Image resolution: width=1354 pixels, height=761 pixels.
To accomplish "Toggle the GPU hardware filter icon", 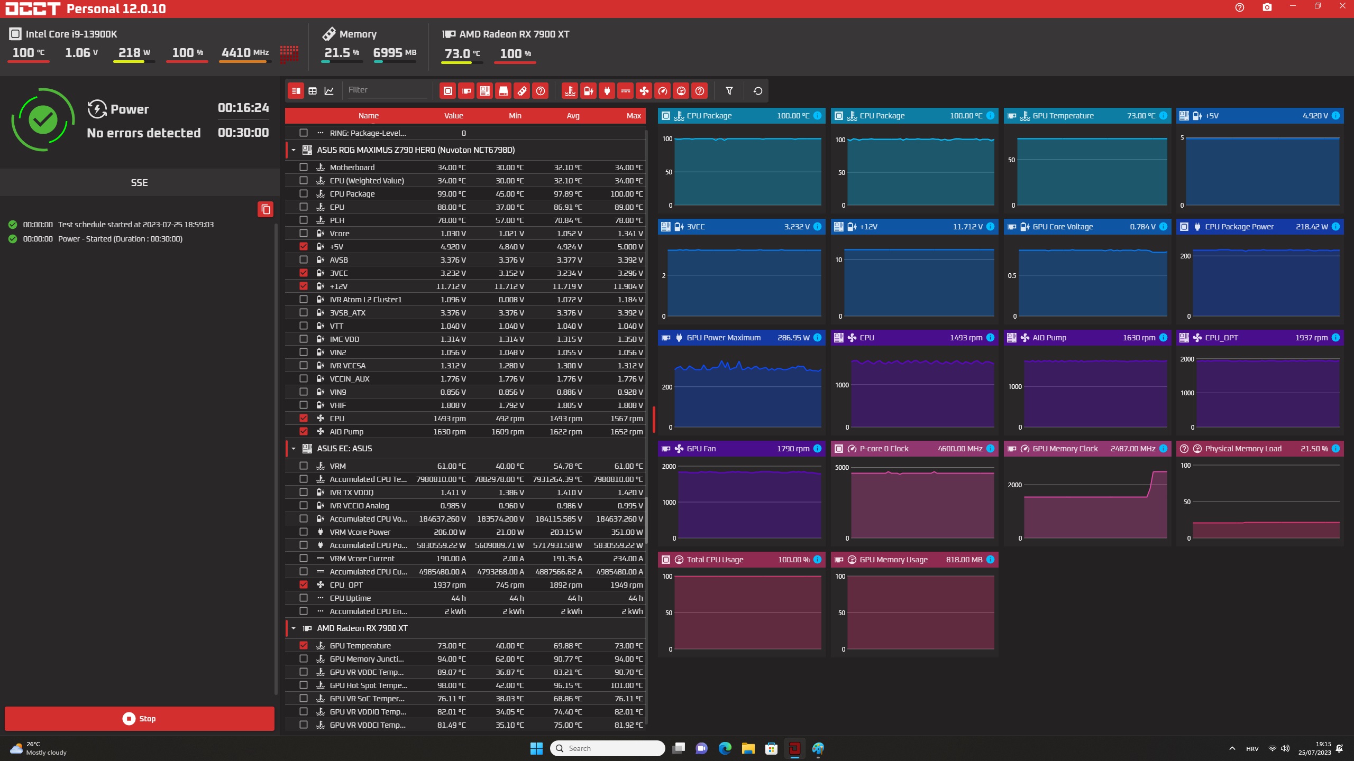I will (466, 91).
